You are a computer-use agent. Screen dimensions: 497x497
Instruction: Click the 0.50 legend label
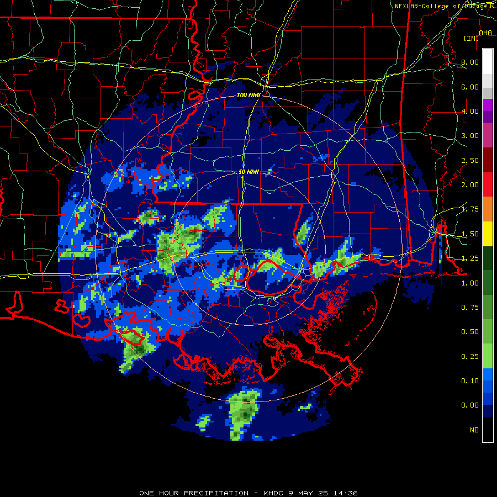[x=470, y=332]
